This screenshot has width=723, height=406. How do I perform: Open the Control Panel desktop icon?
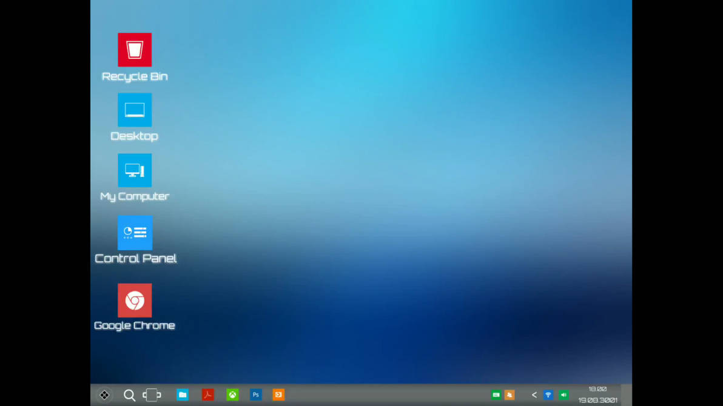135,232
